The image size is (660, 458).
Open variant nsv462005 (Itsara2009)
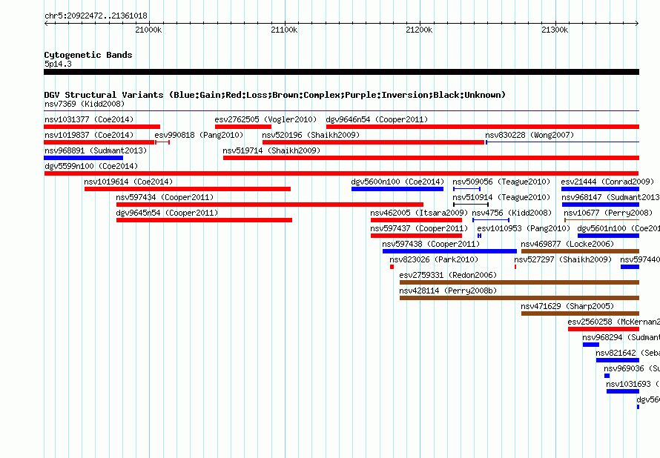[419, 213]
